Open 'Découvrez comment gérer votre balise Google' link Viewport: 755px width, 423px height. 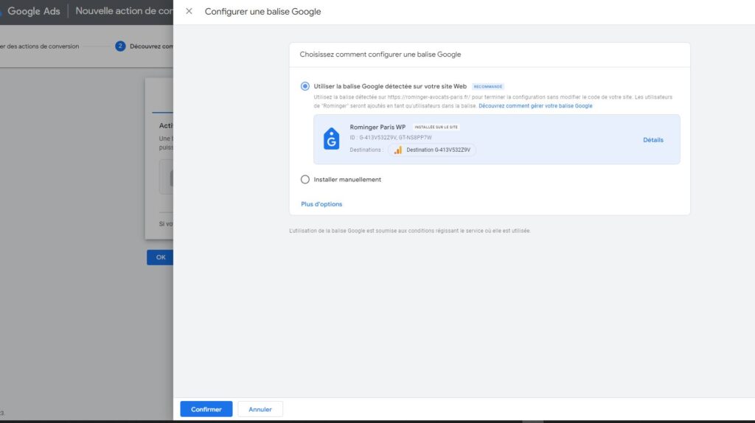535,106
